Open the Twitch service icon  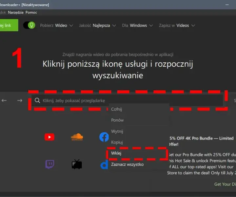pos(50,164)
